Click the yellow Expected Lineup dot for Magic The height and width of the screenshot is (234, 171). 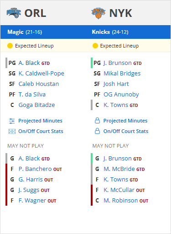coord(10,46)
